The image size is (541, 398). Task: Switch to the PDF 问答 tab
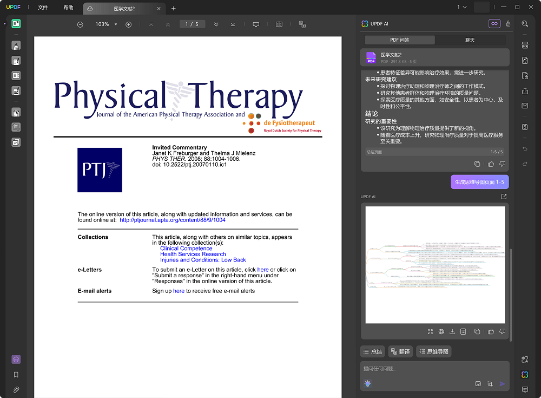[x=400, y=40]
